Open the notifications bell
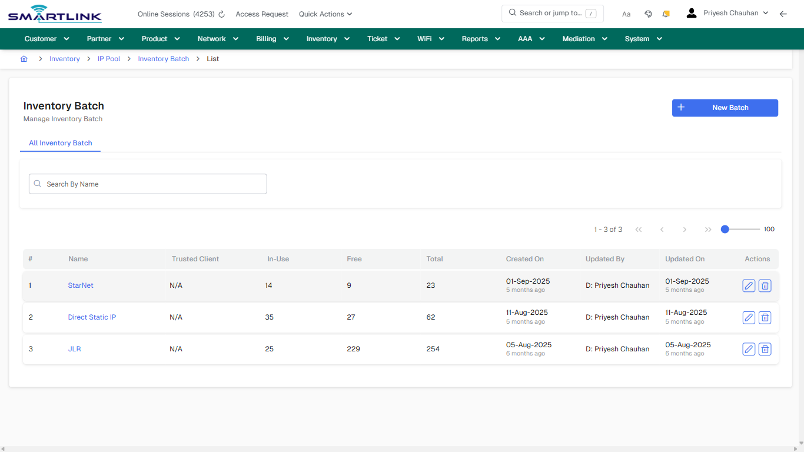The image size is (804, 452). point(666,14)
